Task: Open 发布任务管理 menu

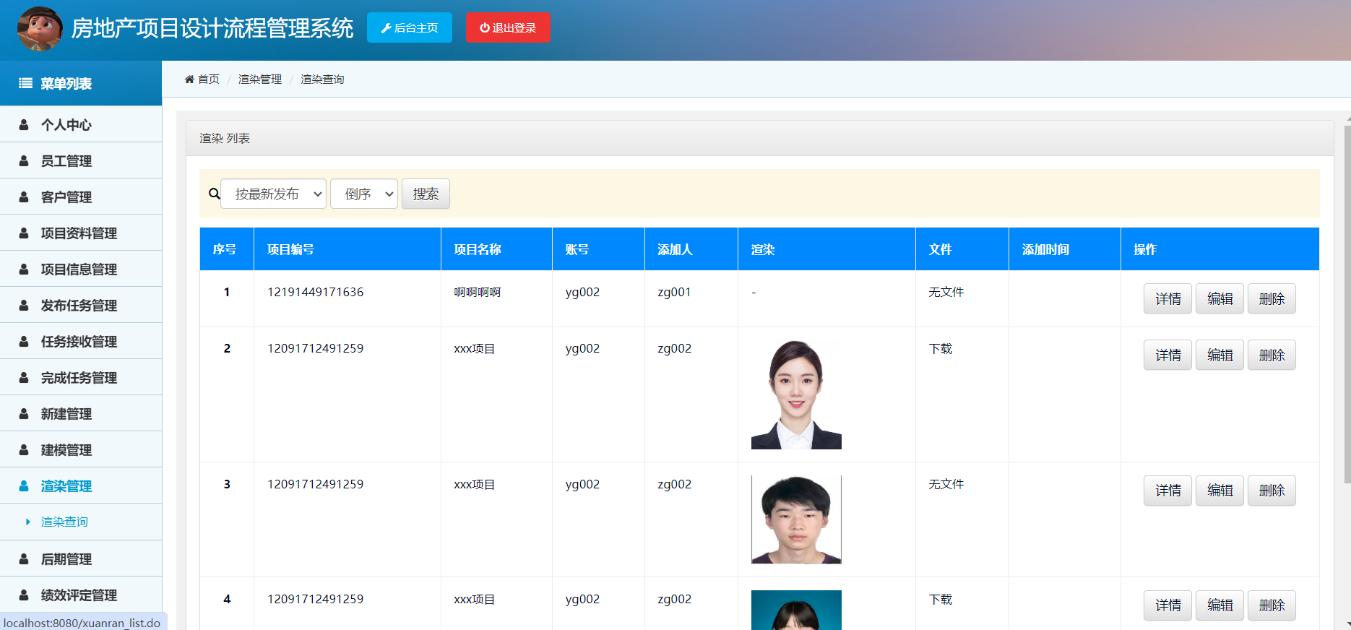Action: point(81,305)
